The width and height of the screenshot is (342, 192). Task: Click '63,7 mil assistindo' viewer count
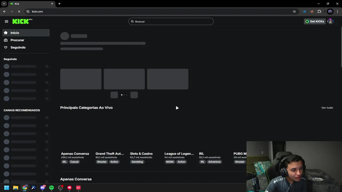coord(141,158)
